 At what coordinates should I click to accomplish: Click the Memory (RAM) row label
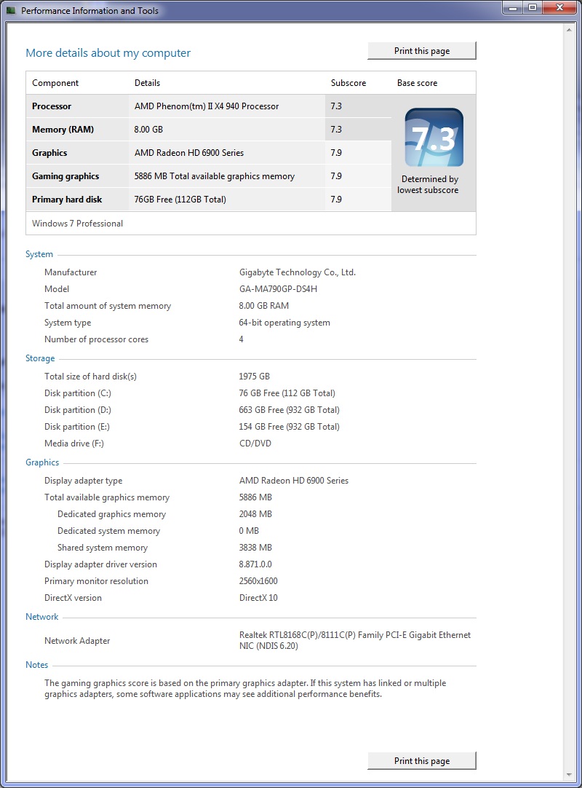point(63,129)
